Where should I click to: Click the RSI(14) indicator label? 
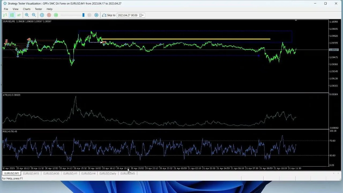click(x=10, y=131)
